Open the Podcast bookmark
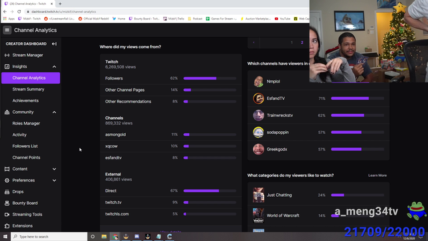428x241 pixels. pos(195,19)
